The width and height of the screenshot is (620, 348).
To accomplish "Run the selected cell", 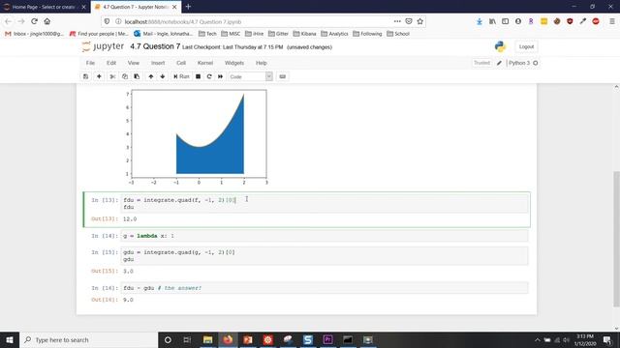I will tap(181, 76).
